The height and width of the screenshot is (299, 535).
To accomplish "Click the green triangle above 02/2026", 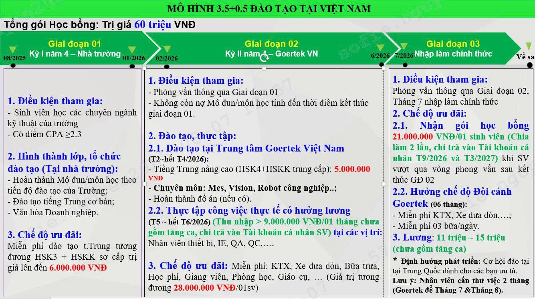I will click(167, 49).
